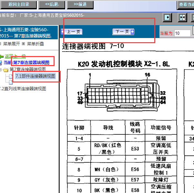Click circuit code E56 cell
Image resolution: width=194 pixels, height=193 pixels.
[x=135, y=169]
